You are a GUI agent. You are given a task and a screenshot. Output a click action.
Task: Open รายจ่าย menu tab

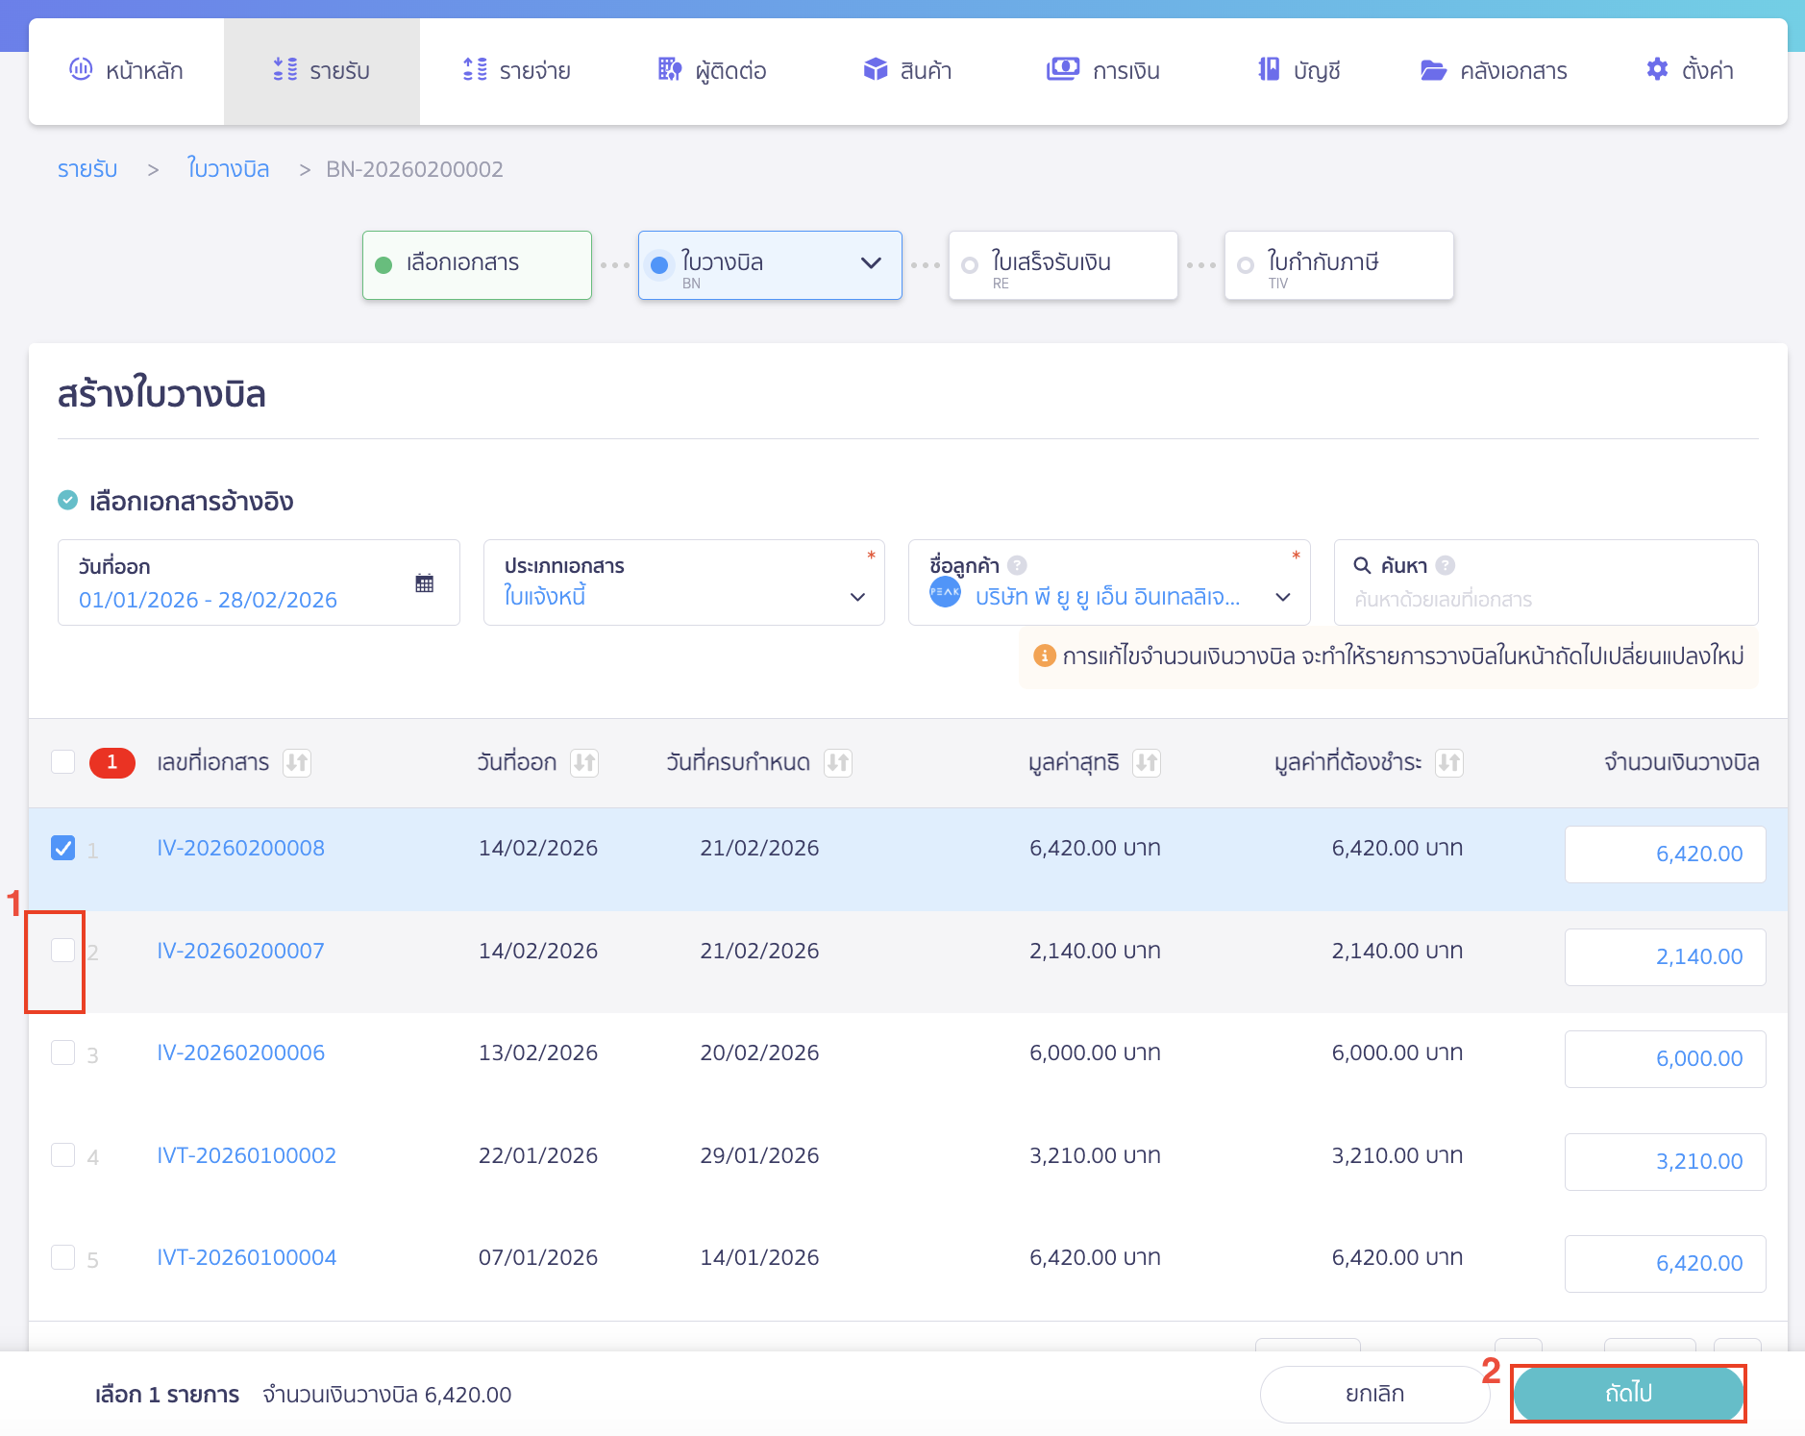pos(517,70)
